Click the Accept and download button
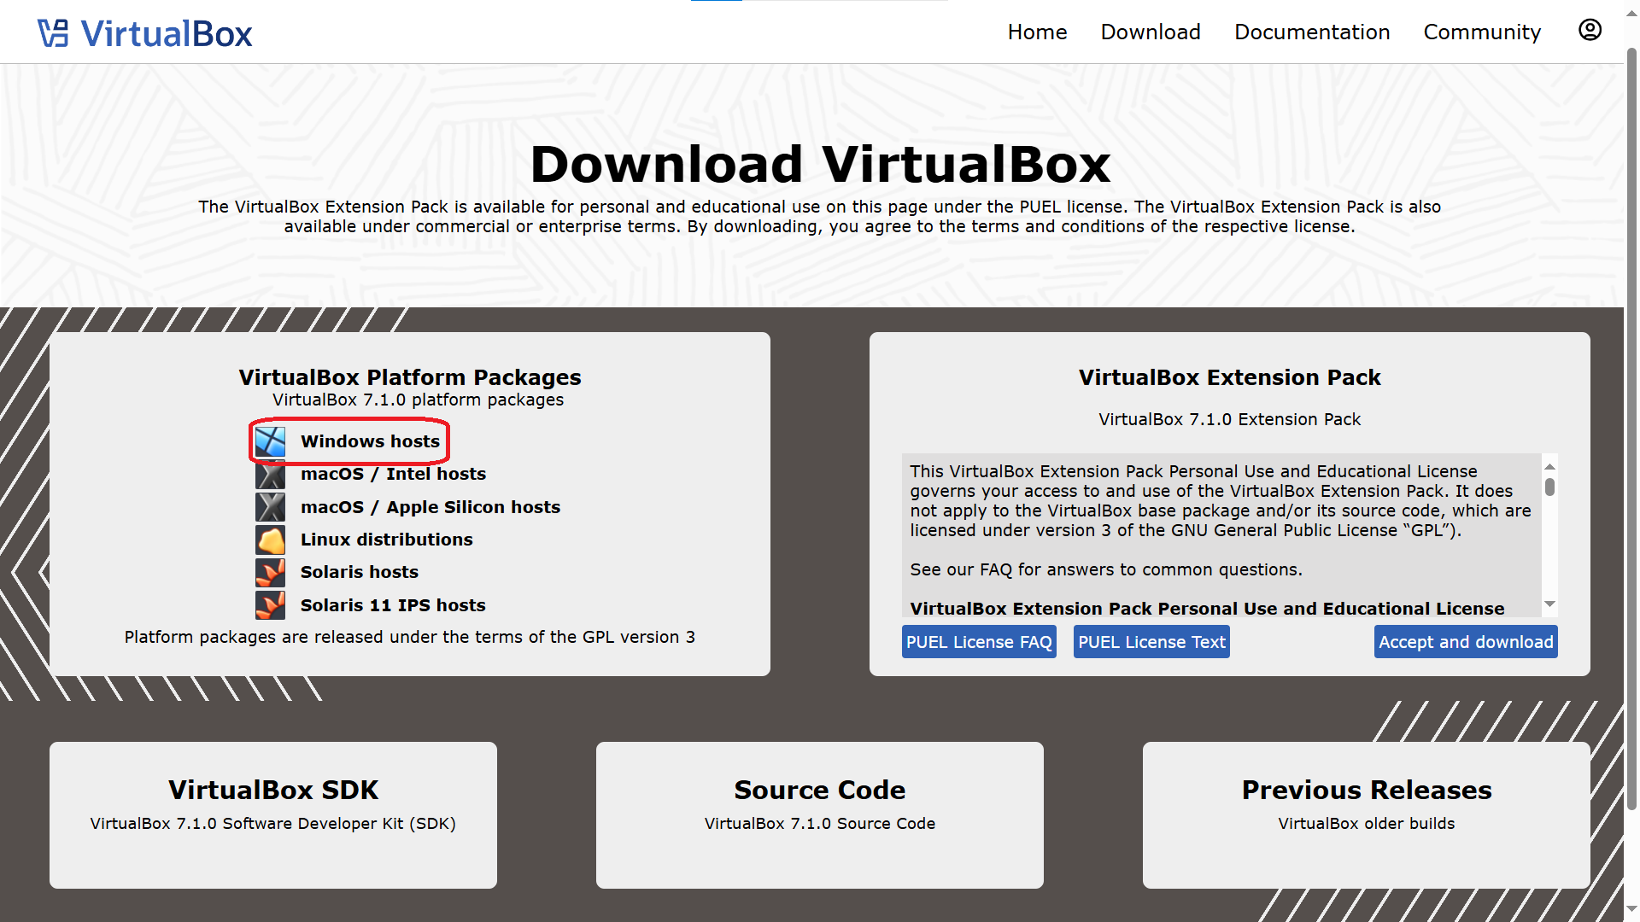 point(1466,642)
